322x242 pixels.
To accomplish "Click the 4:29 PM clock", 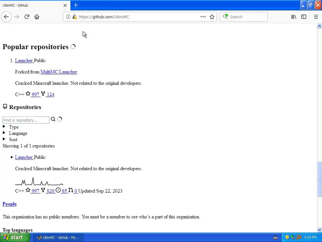I will [x=310, y=238].
